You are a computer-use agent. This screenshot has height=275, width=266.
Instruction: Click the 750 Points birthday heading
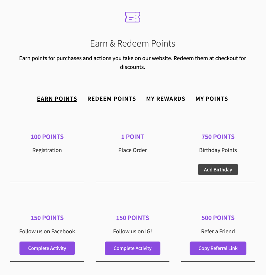point(218,137)
